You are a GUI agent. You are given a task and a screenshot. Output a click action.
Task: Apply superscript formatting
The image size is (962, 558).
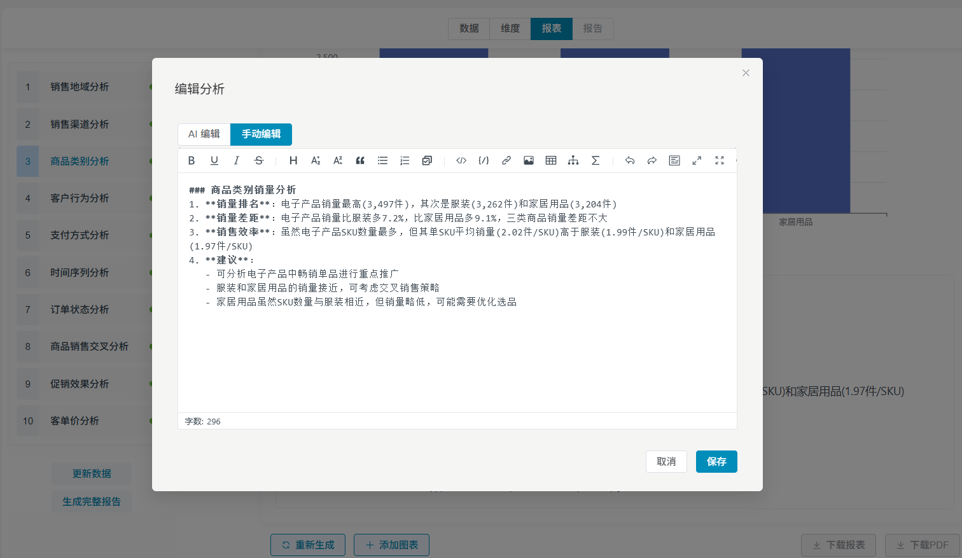click(x=338, y=160)
